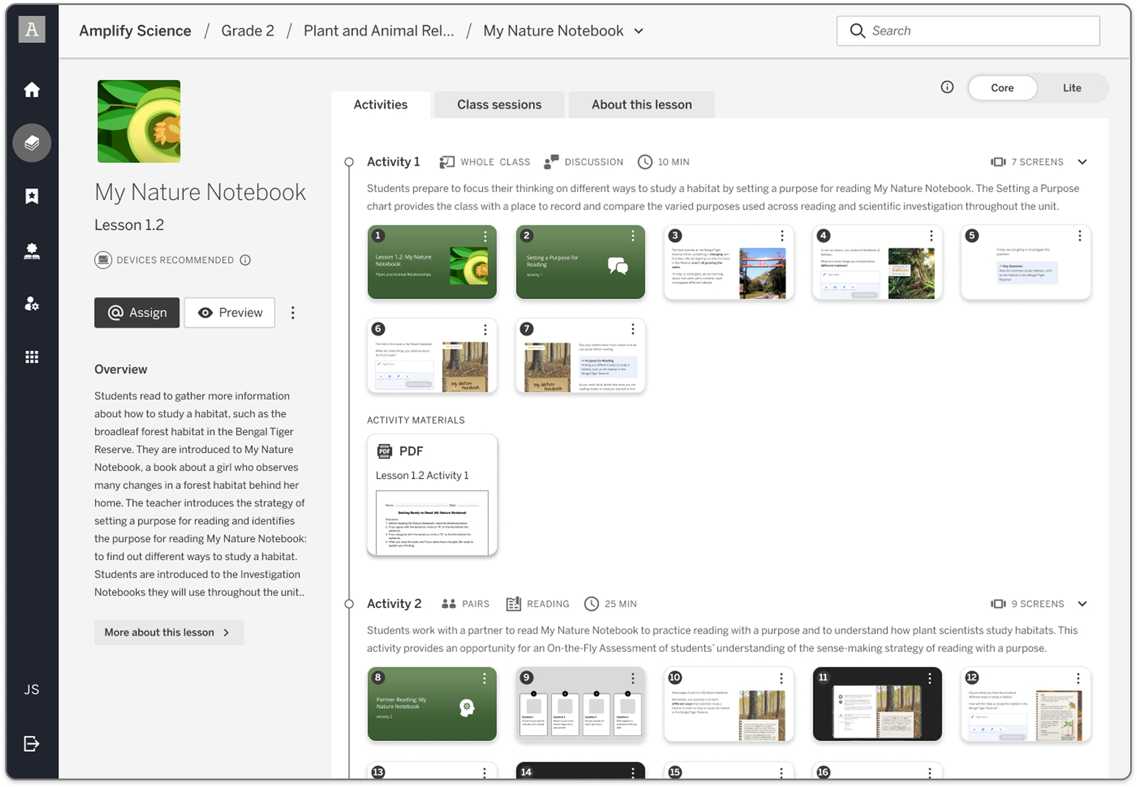Image resolution: width=1137 pixels, height=787 pixels.
Task: Click the sign-out icon in sidebar
Action: pos(31,744)
